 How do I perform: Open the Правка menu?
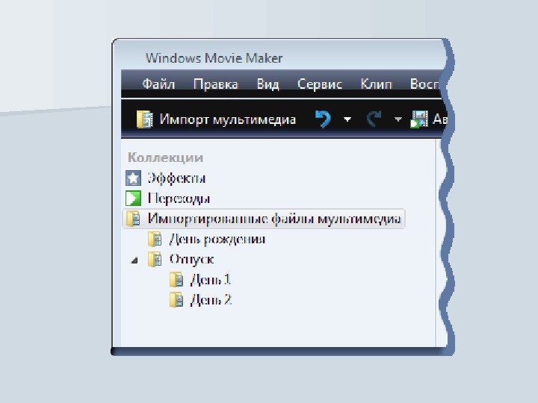215,84
